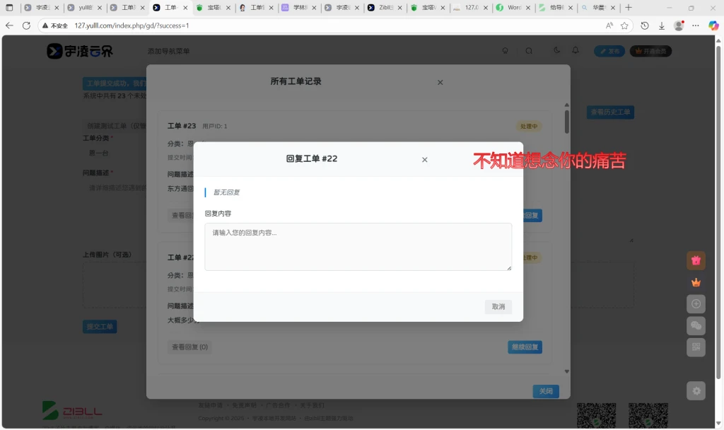Open 查看历史工单 to view ticket history
This screenshot has height=430, width=724.
(610, 112)
